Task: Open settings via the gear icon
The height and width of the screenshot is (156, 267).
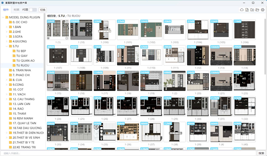Action: 263,10
